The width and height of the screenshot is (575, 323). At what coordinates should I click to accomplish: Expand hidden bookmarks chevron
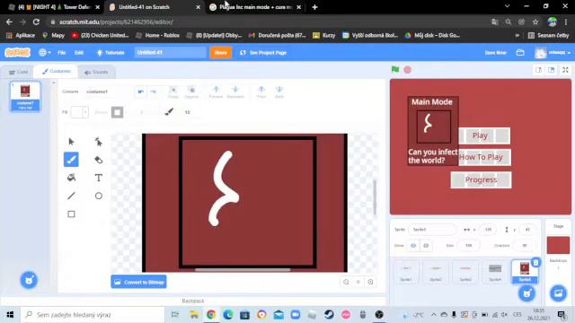[517, 36]
